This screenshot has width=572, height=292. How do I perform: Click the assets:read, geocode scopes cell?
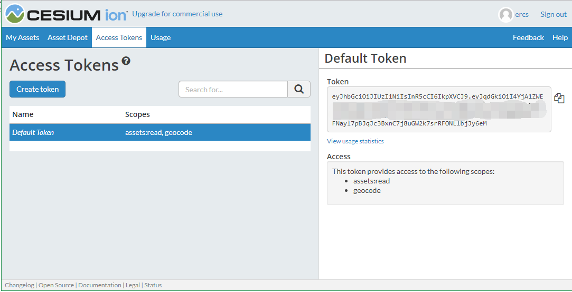[158, 132]
